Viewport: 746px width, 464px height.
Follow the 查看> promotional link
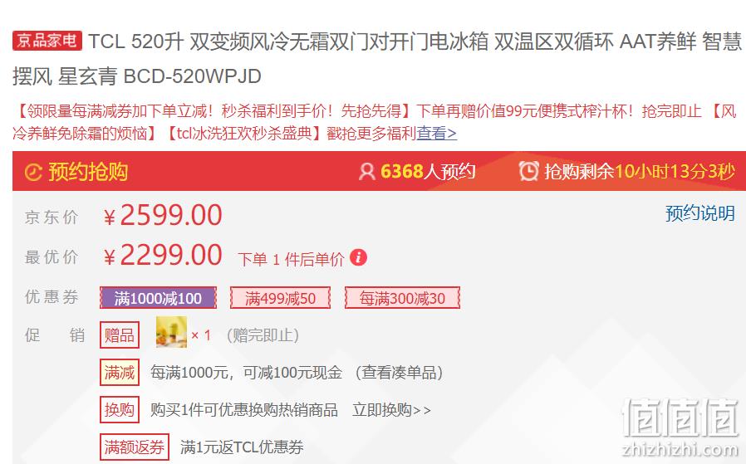[x=437, y=133]
